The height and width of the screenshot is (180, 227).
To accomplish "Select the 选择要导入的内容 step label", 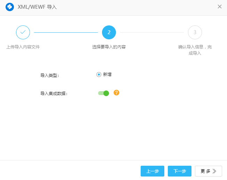I will (x=109, y=47).
